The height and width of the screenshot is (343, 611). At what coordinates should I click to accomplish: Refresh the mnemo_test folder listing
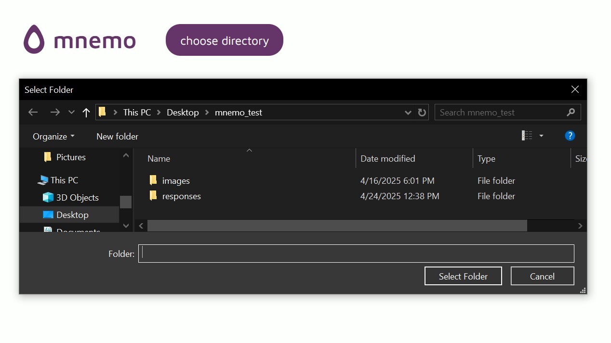click(x=422, y=113)
